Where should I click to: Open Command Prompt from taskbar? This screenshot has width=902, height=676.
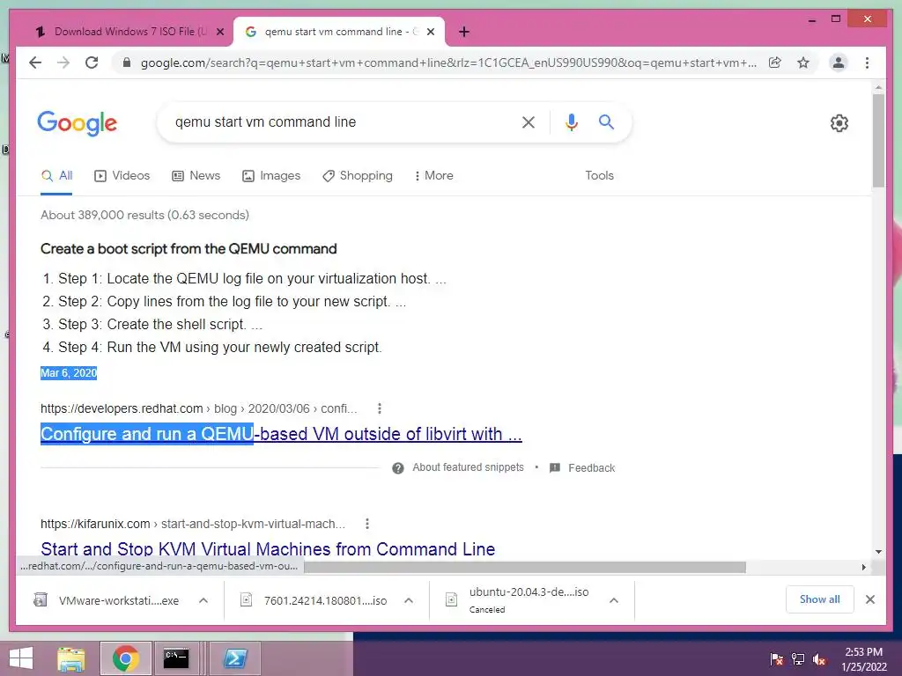click(176, 658)
